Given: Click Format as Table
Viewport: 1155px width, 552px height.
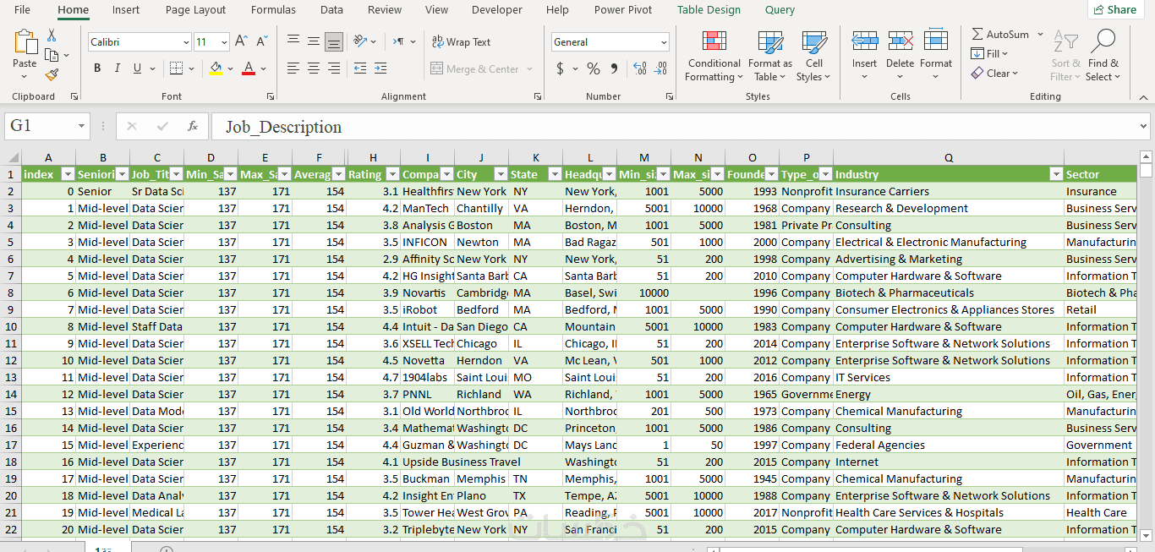Looking at the screenshot, I should [x=770, y=56].
